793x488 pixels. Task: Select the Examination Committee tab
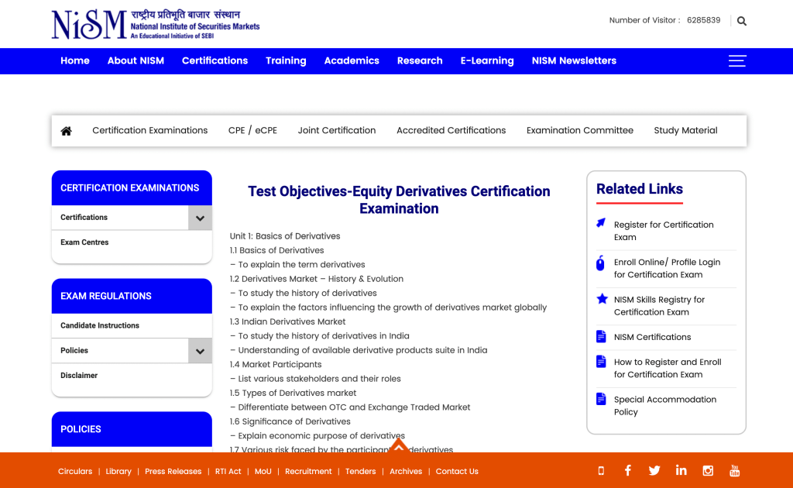point(579,130)
